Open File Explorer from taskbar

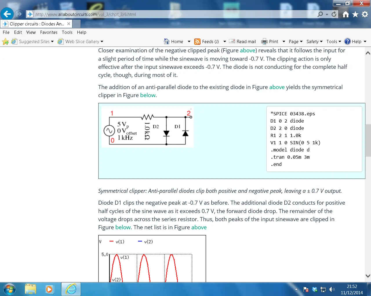point(30,289)
